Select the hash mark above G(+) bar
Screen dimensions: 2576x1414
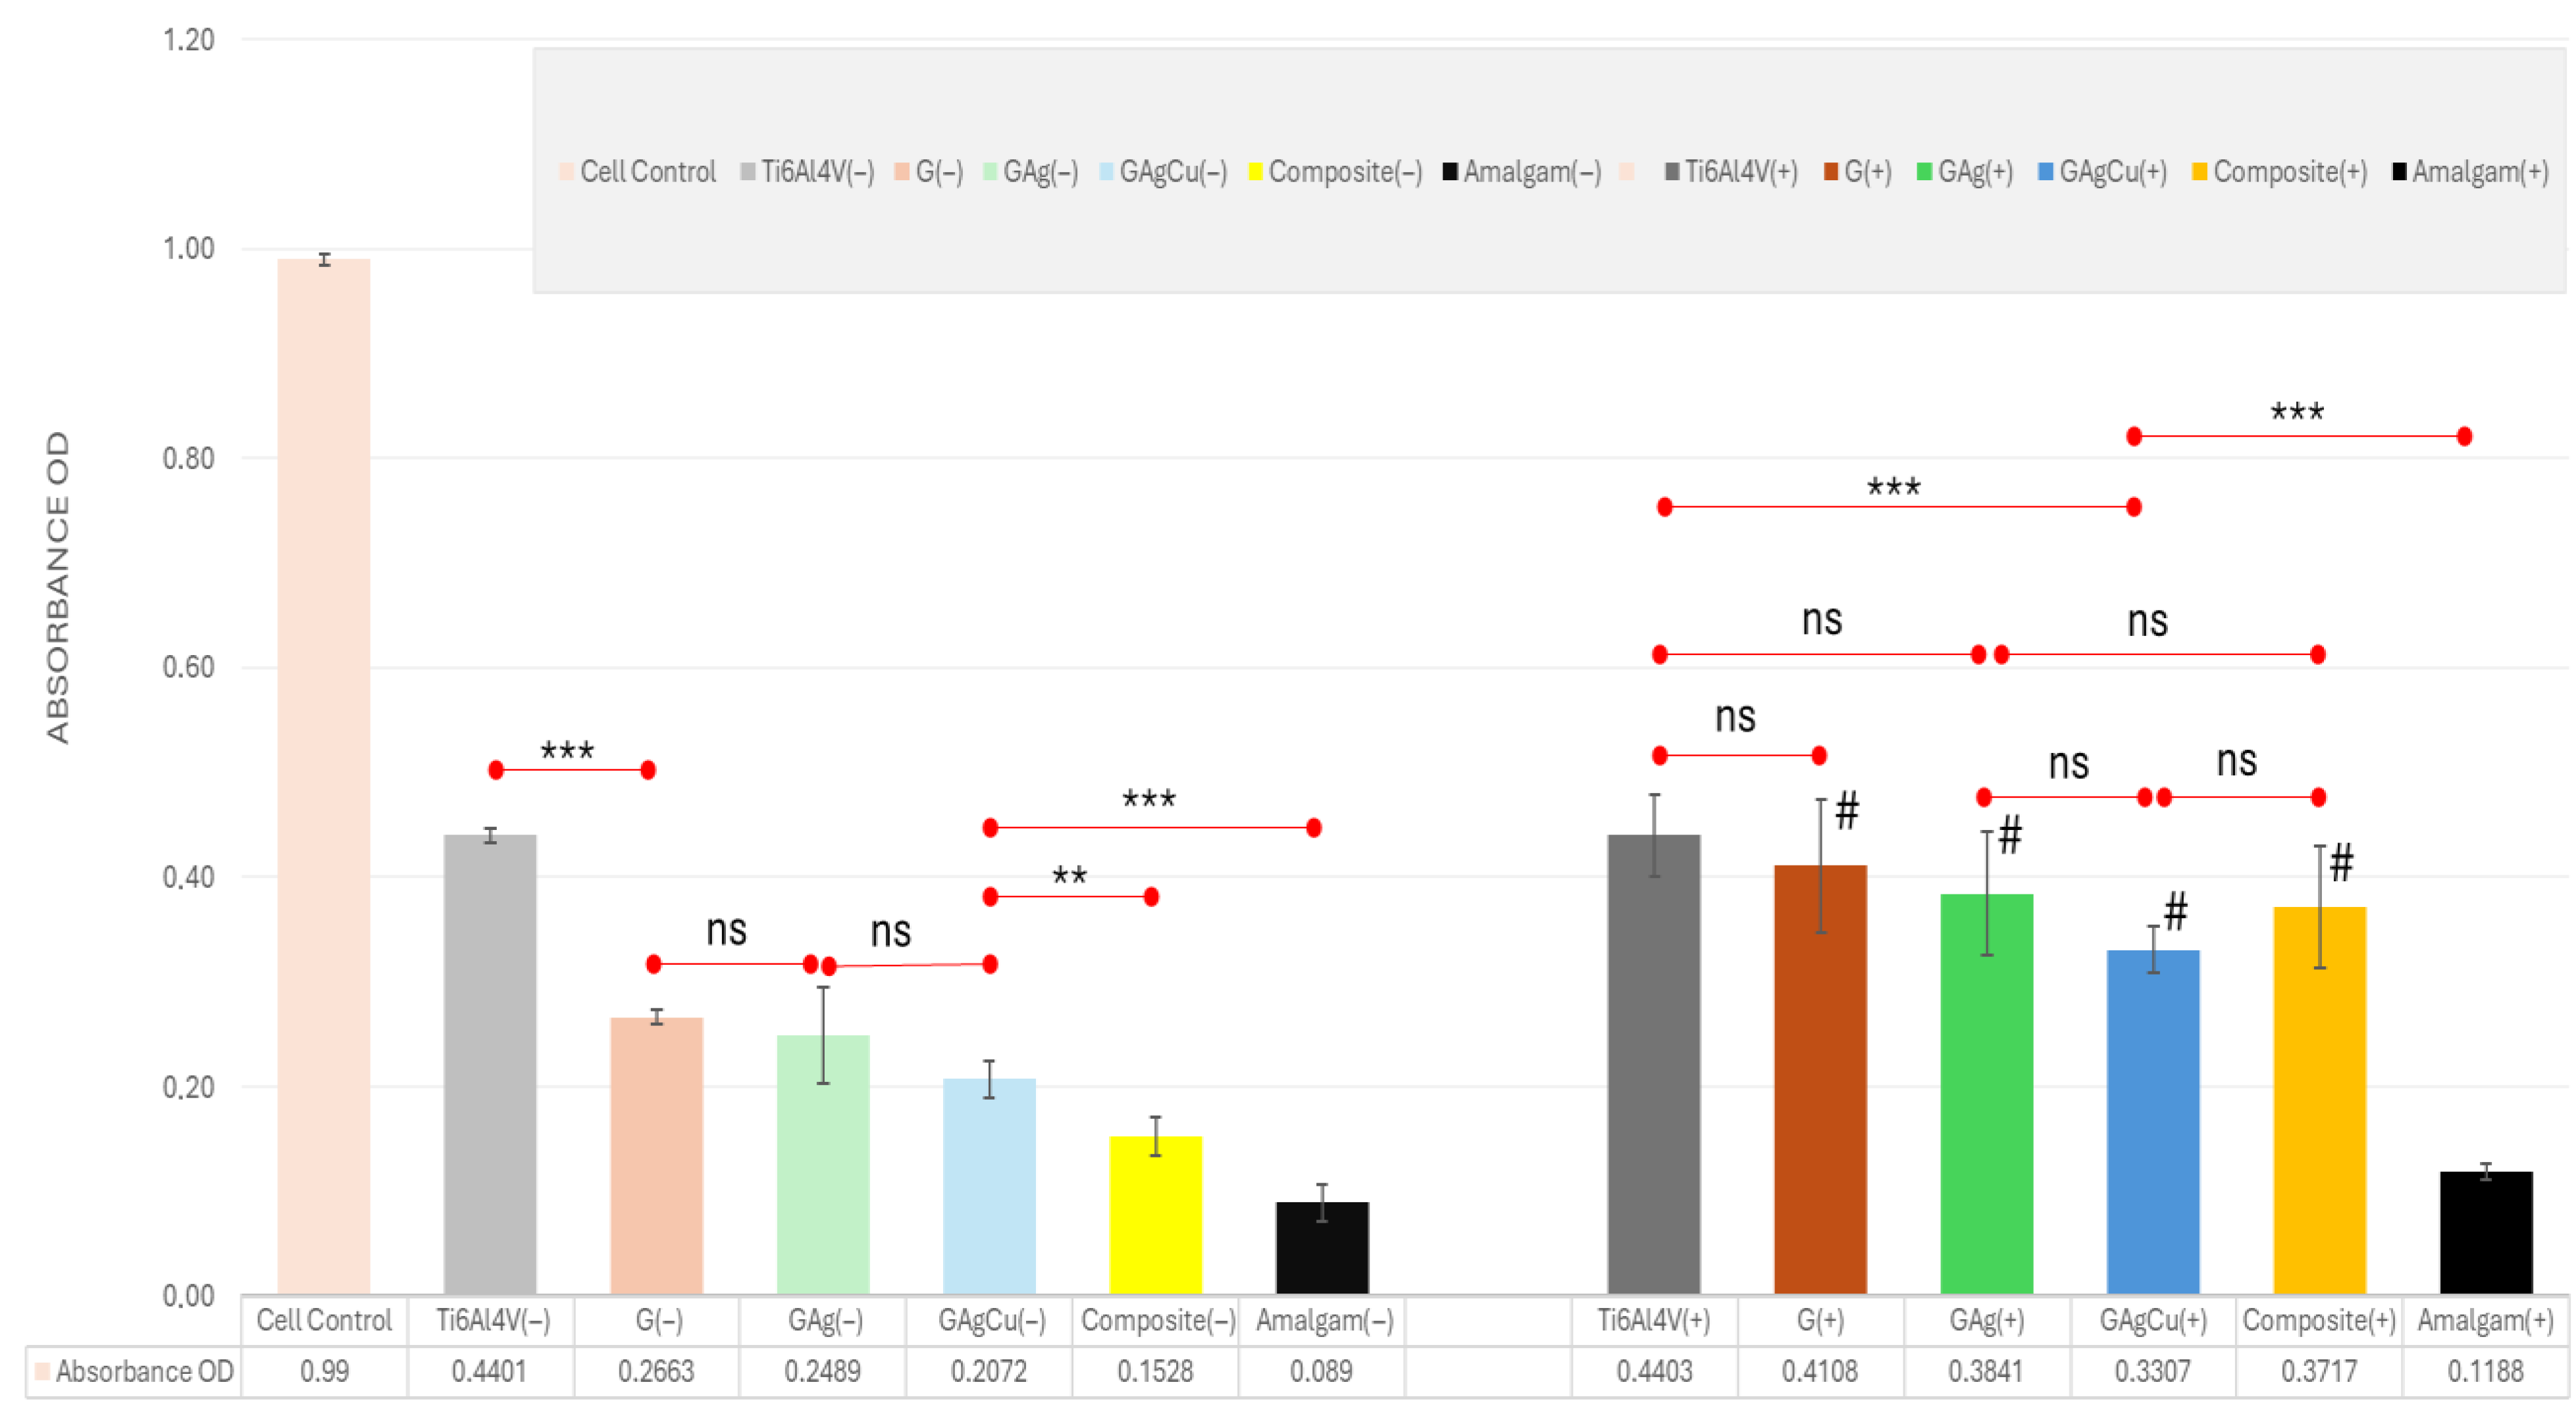pos(1847,810)
